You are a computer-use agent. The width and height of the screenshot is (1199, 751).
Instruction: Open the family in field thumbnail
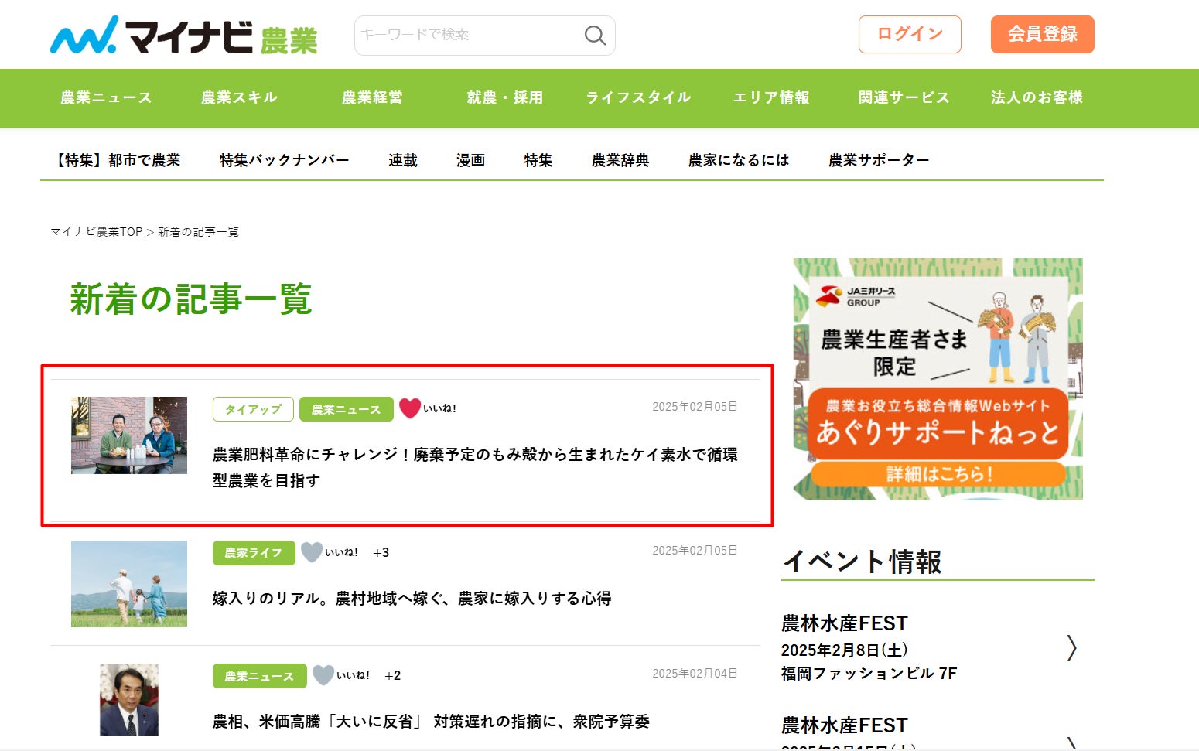tap(129, 583)
